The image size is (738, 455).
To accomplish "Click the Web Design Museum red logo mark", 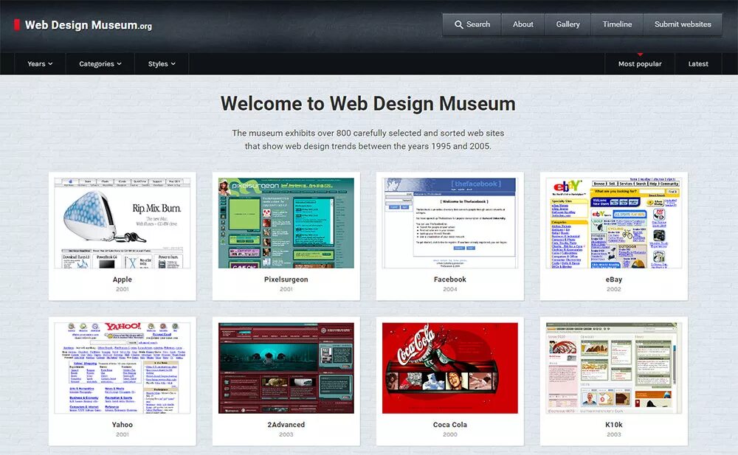I will coord(17,25).
